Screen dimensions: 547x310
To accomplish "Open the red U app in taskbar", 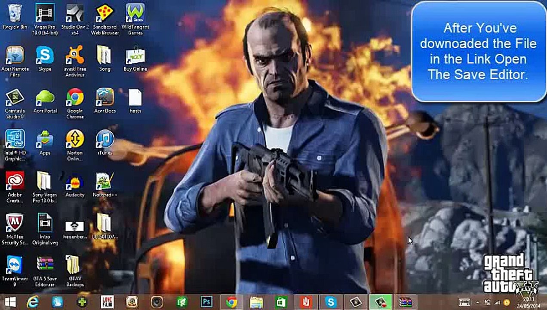I will 306,302.
